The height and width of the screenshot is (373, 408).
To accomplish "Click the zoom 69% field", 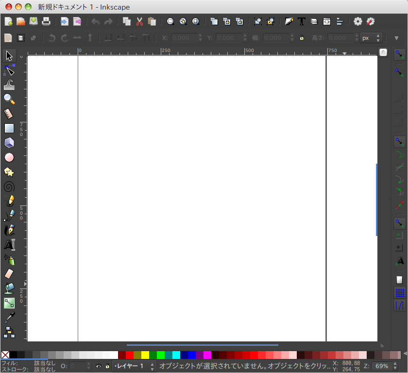I will point(381,366).
